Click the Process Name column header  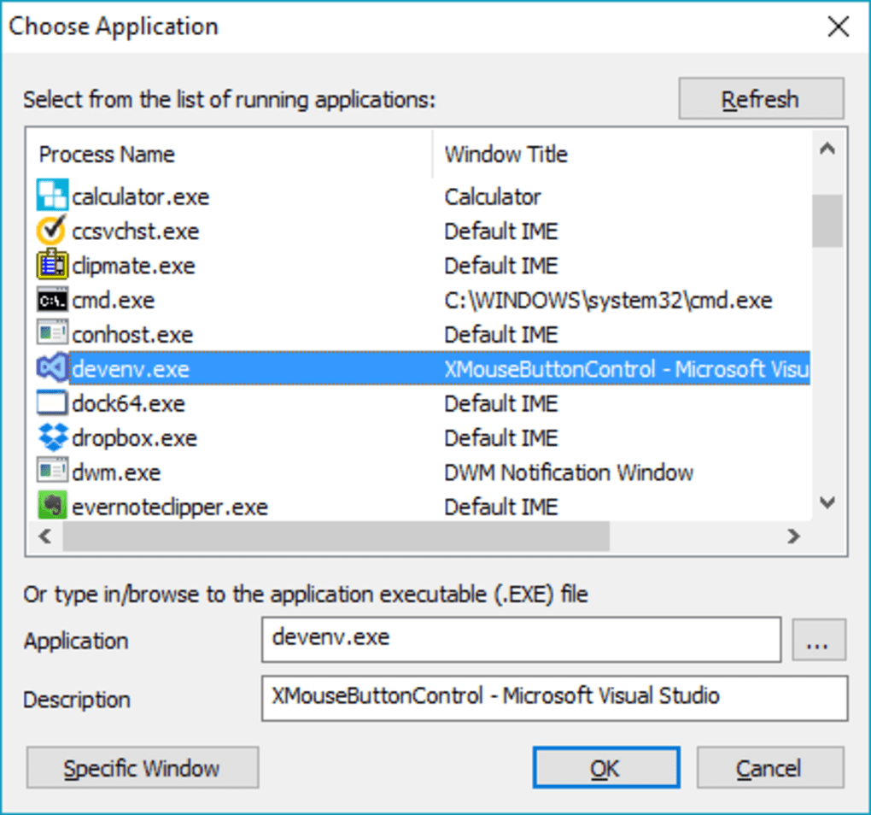click(x=107, y=154)
